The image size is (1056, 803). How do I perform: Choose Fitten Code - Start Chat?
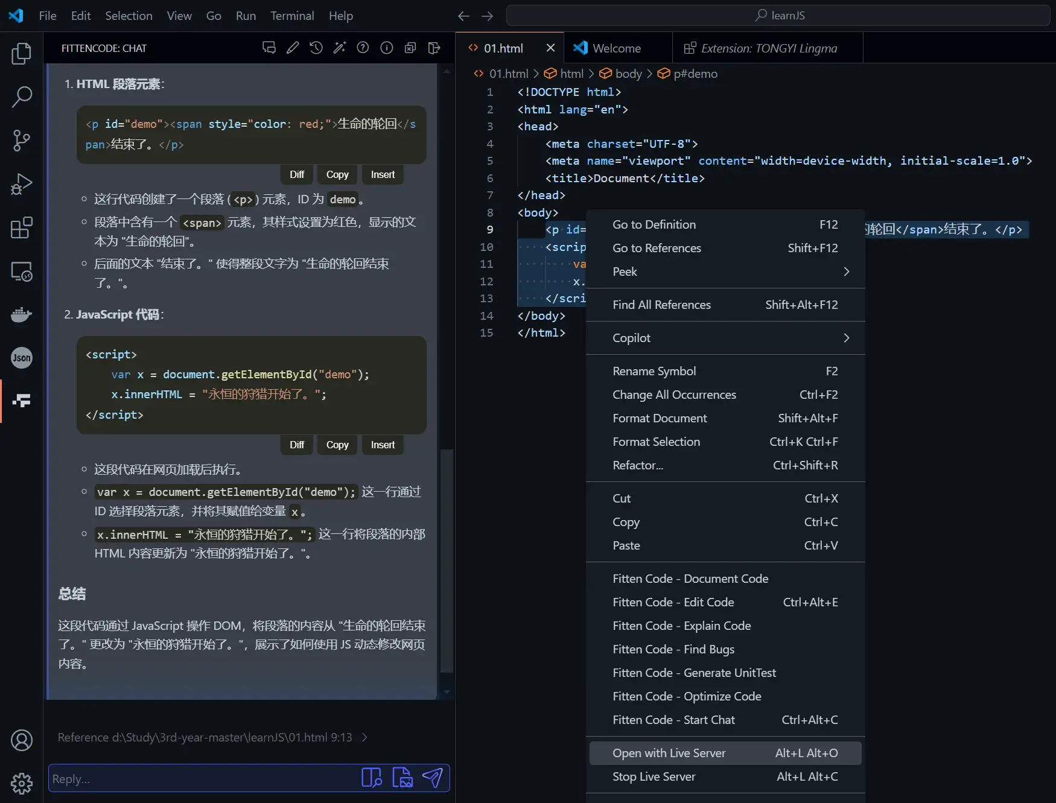pos(725,720)
